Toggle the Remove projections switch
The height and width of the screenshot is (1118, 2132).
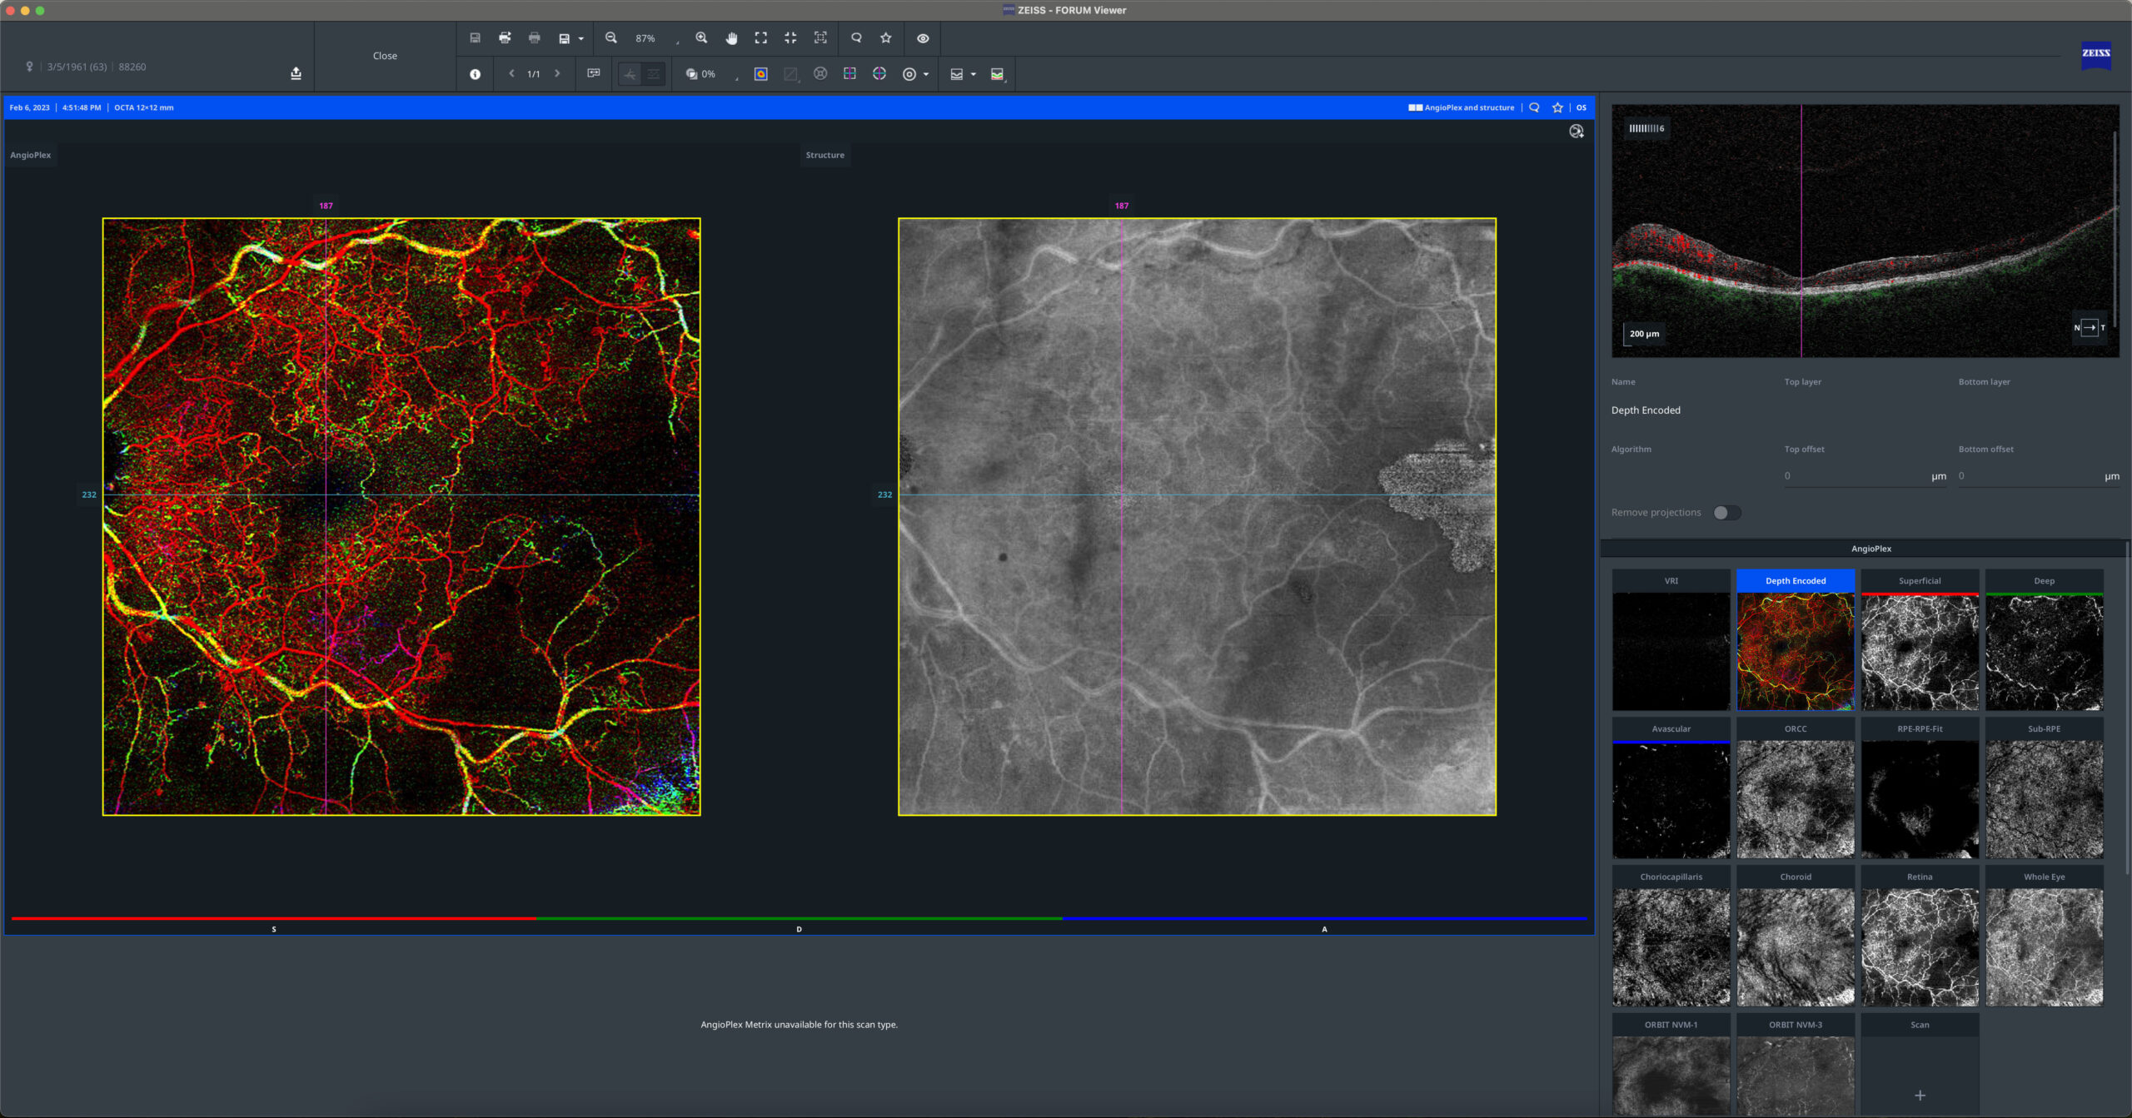coord(1726,513)
